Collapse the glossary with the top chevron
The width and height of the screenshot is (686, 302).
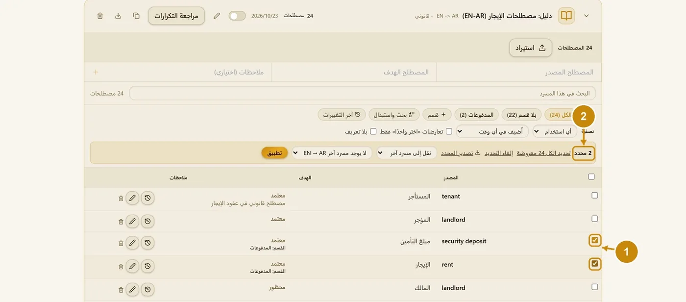[x=587, y=16]
